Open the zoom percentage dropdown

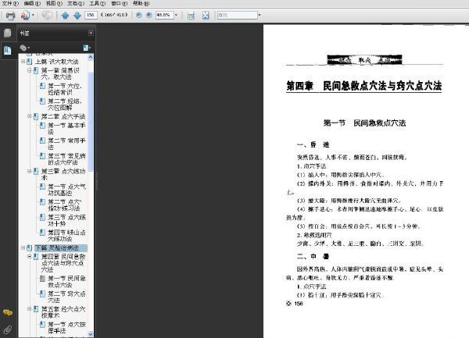[x=176, y=15]
